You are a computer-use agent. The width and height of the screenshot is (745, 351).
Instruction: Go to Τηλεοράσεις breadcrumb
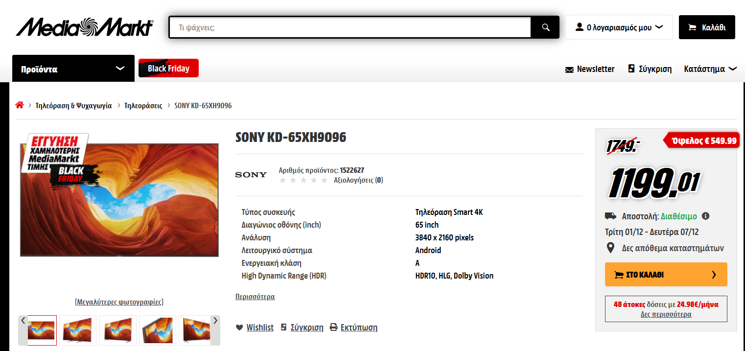143,106
